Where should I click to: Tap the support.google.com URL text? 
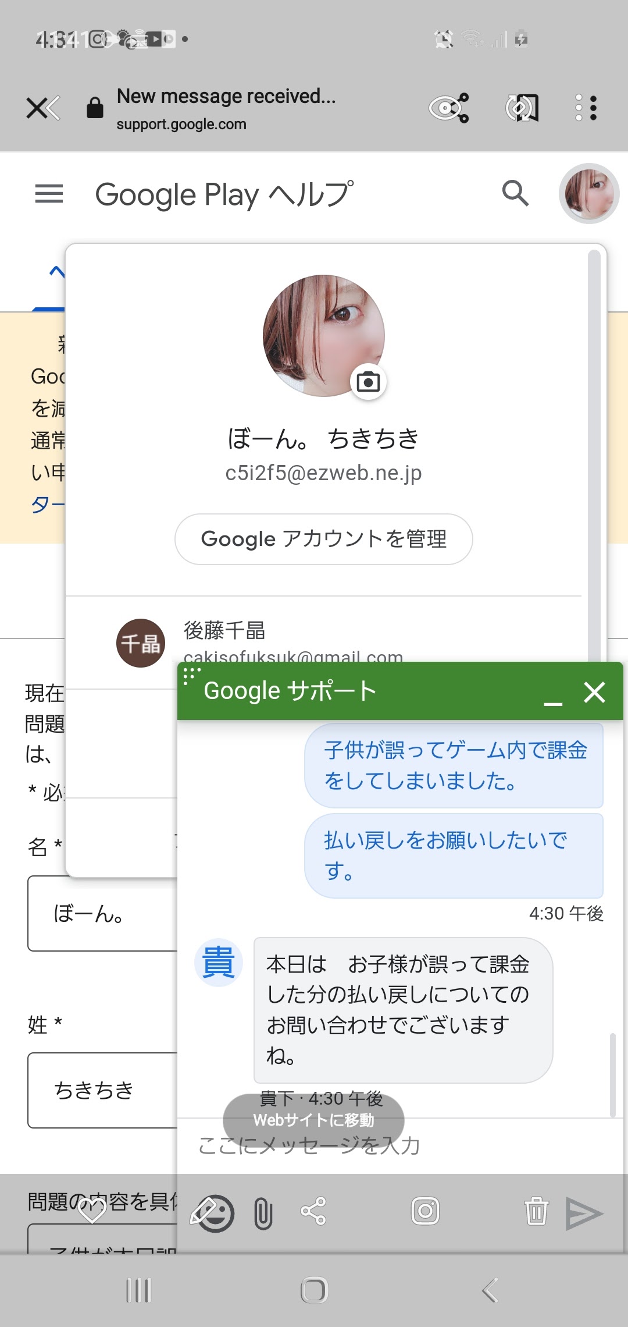181,124
